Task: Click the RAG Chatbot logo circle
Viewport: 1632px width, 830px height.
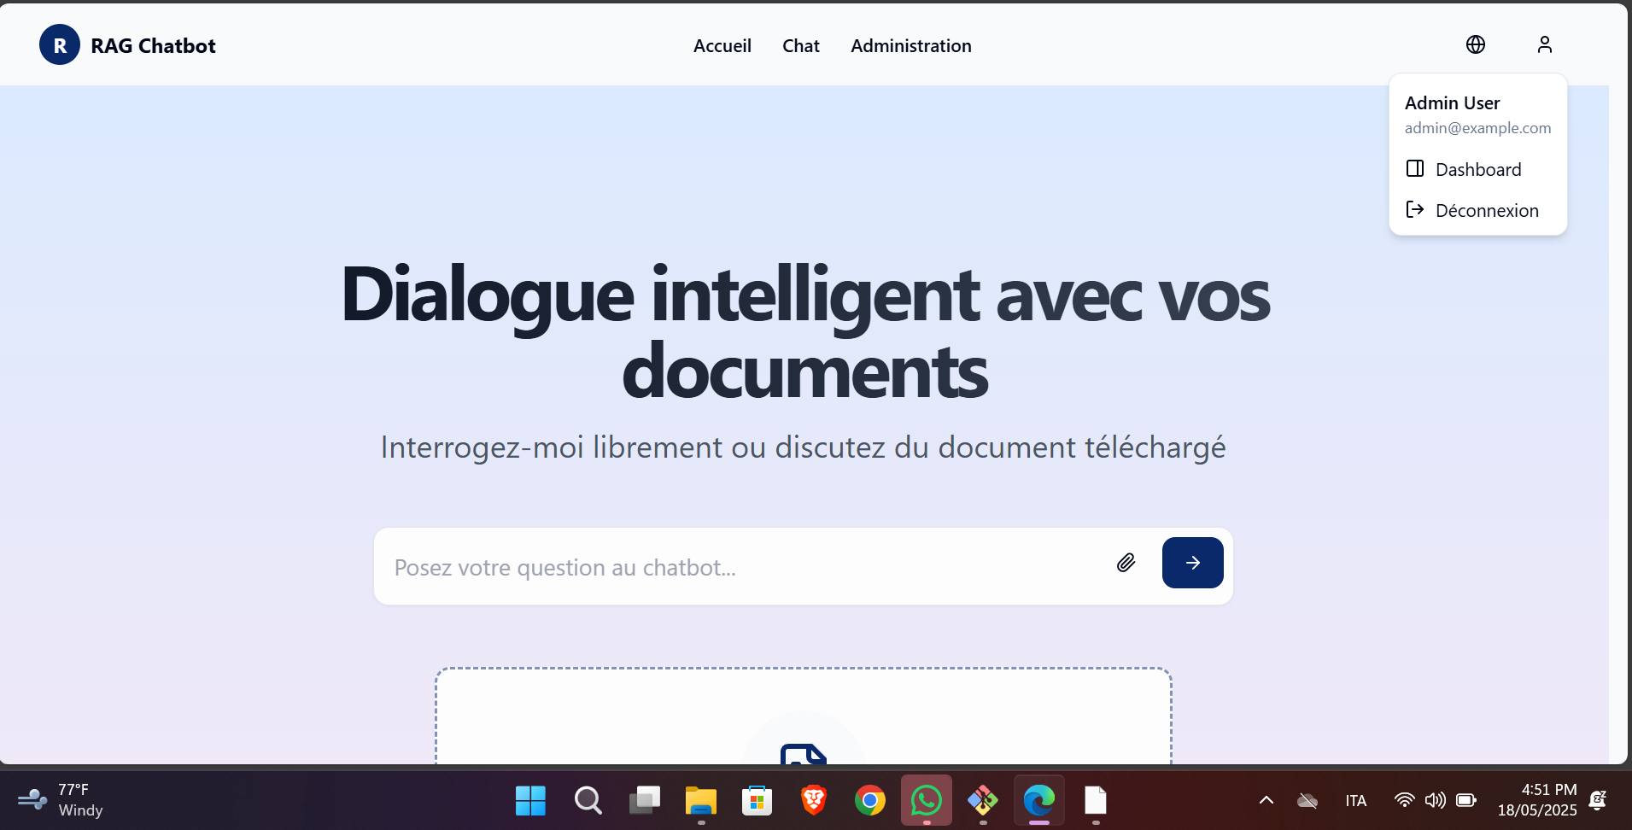Action: point(60,45)
